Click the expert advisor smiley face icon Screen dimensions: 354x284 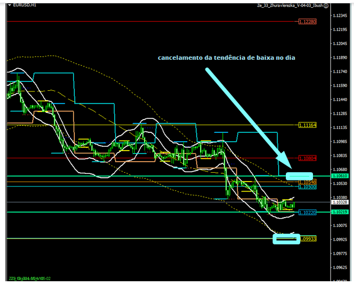tap(326, 5)
